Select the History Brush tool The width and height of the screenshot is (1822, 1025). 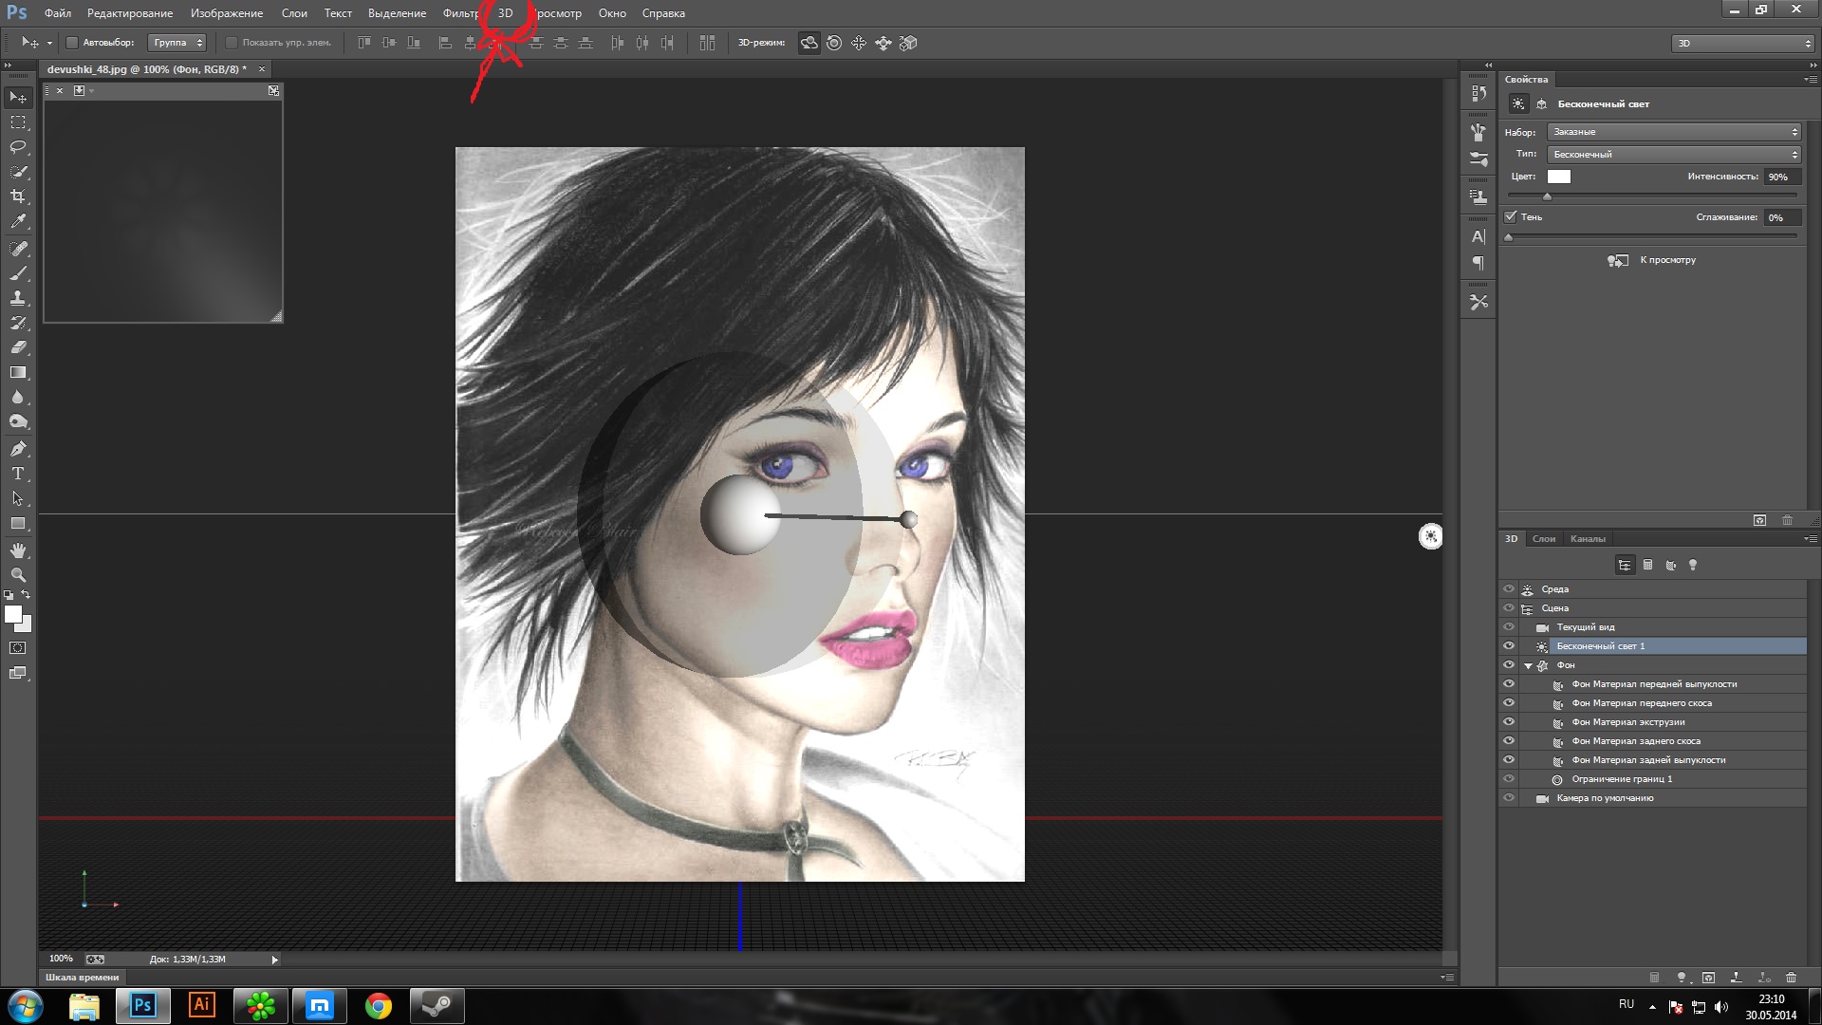(x=18, y=323)
